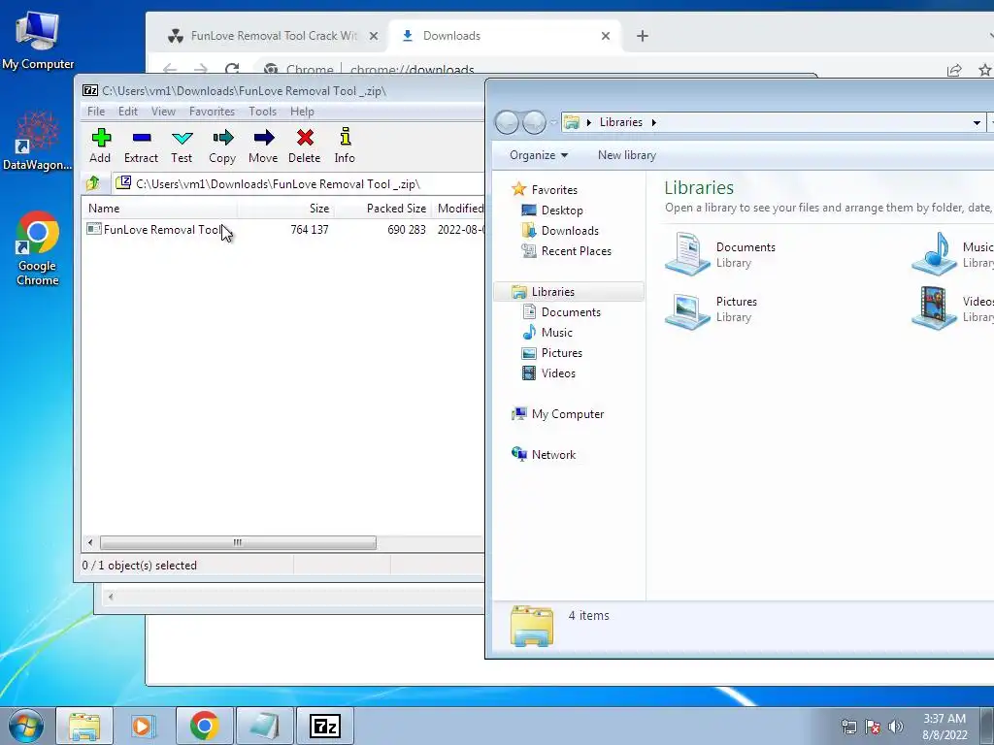The height and width of the screenshot is (745, 994).
Task: Delete with the red X icon
Action: click(304, 146)
